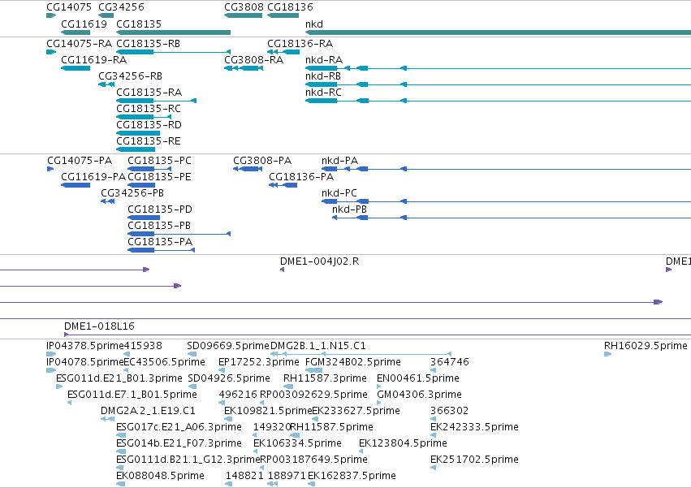Open gene CG18135 in the gene track

(173, 32)
